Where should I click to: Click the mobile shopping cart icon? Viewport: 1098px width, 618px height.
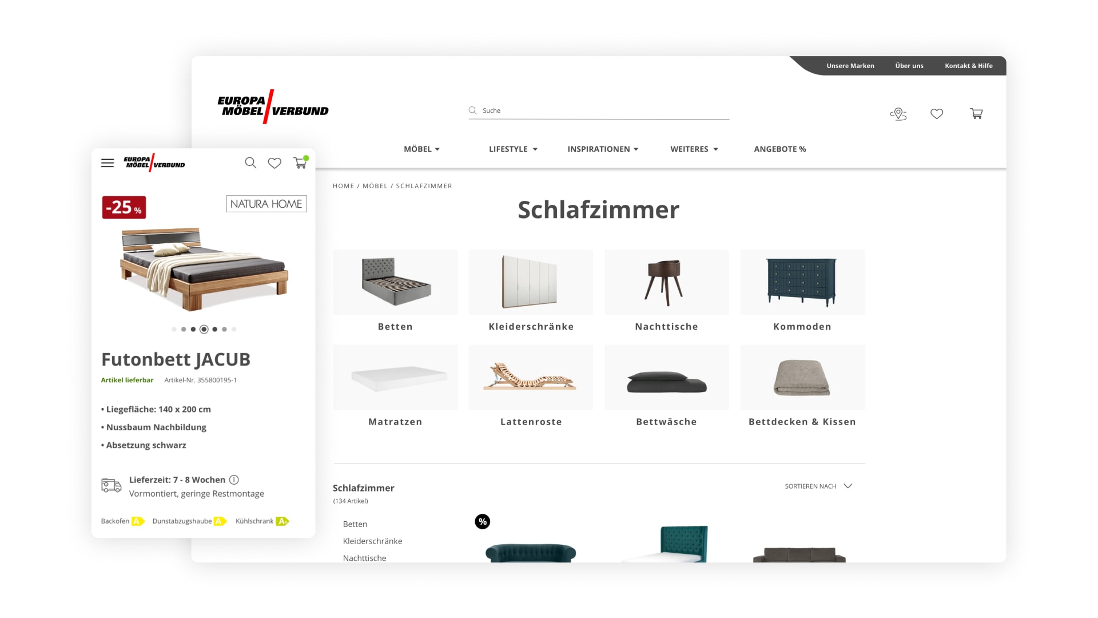(300, 163)
